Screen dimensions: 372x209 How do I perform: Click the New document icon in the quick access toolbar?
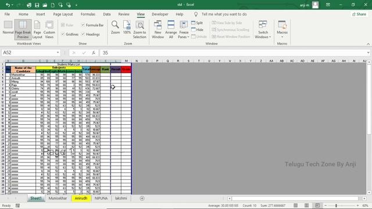[53, 5]
